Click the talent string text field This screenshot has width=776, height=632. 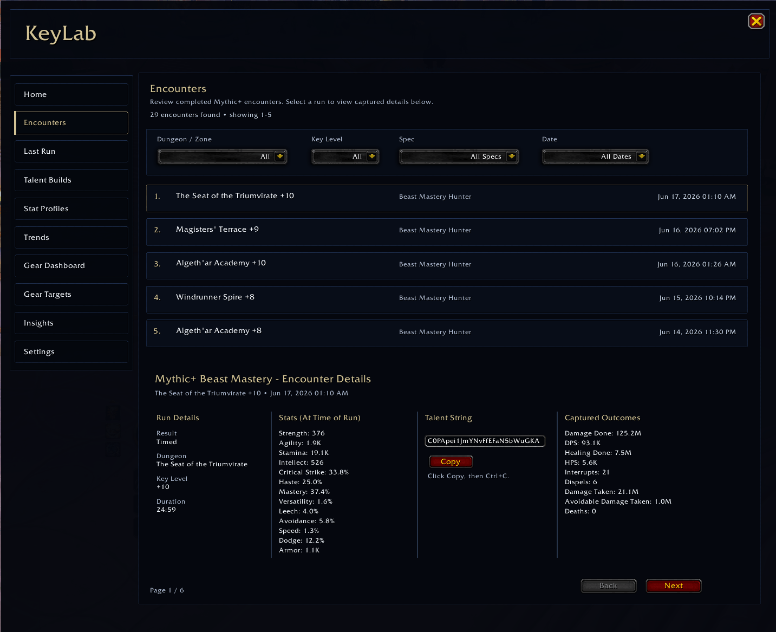point(485,441)
